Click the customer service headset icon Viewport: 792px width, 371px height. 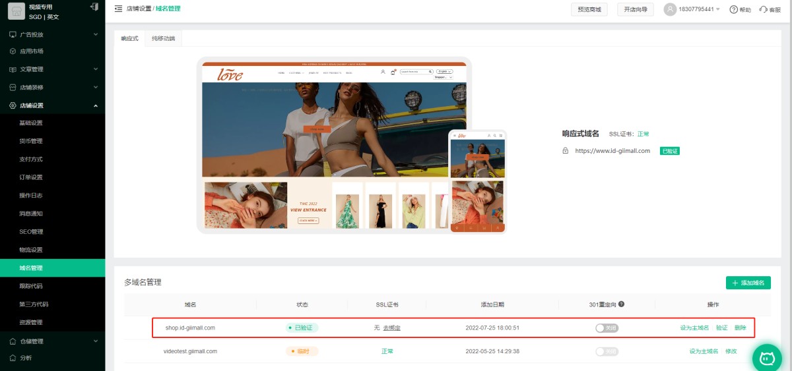764,9
